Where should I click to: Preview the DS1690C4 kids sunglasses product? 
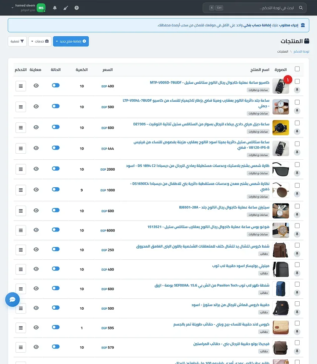(x=36, y=190)
